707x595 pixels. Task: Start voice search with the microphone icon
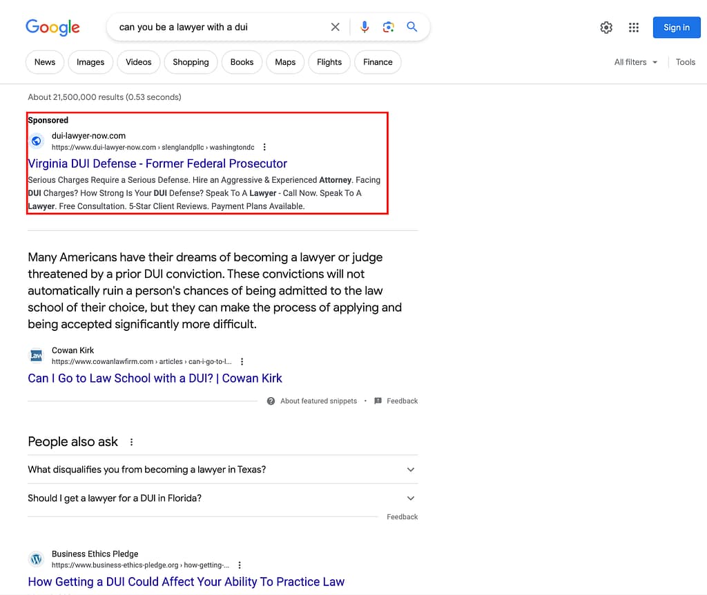pos(365,27)
